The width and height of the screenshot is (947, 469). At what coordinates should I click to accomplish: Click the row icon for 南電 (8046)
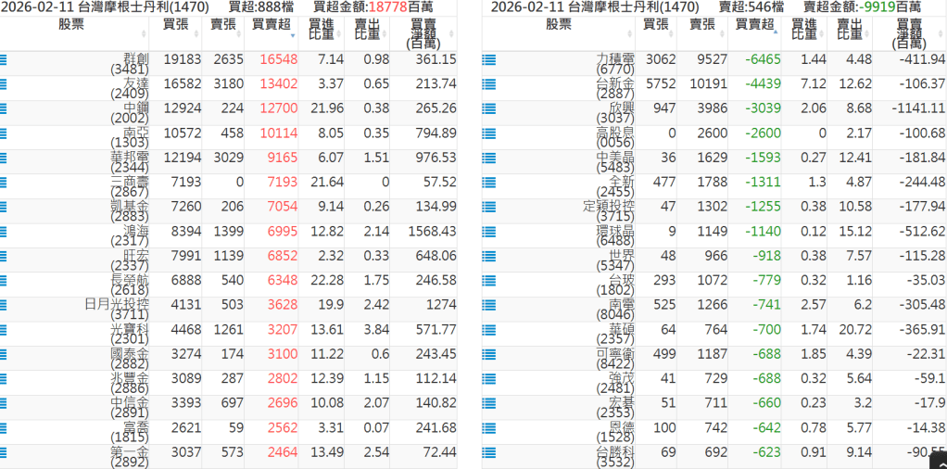489,304
